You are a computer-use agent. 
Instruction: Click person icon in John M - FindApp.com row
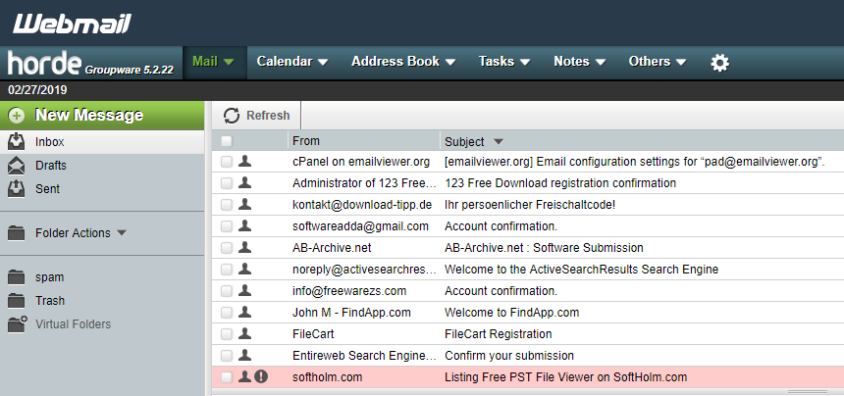pyautogui.click(x=245, y=312)
